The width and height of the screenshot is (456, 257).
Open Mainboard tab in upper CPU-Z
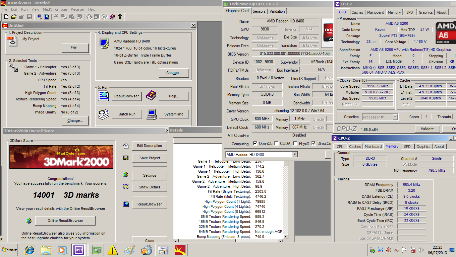pos(376,12)
